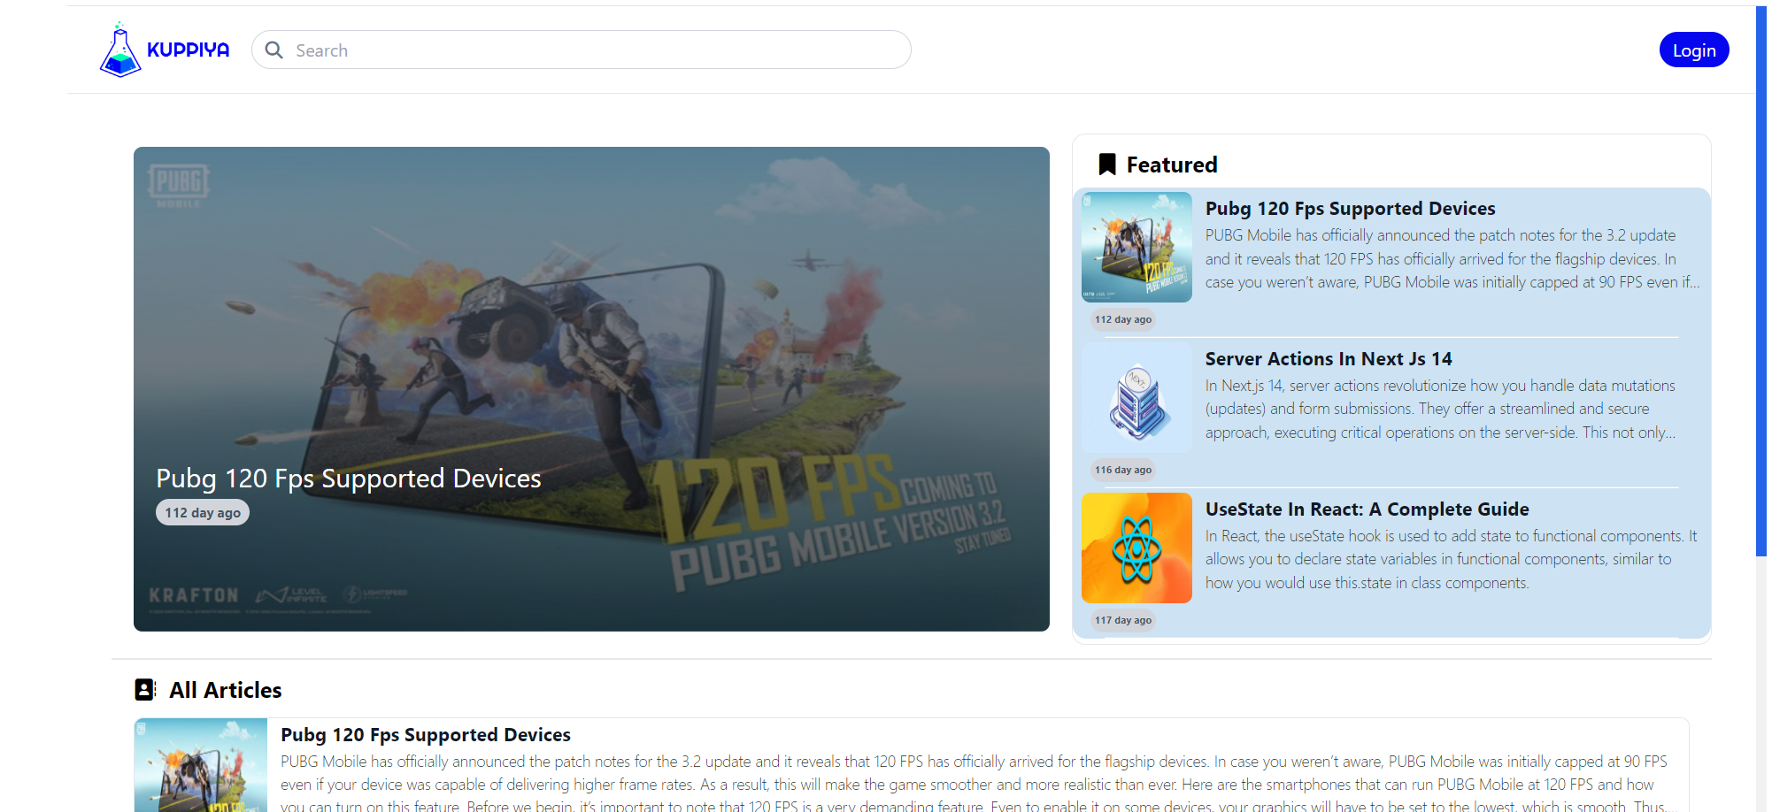Click the All Articles contact icon
Screen dimensions: 1772x812
(x=145, y=690)
